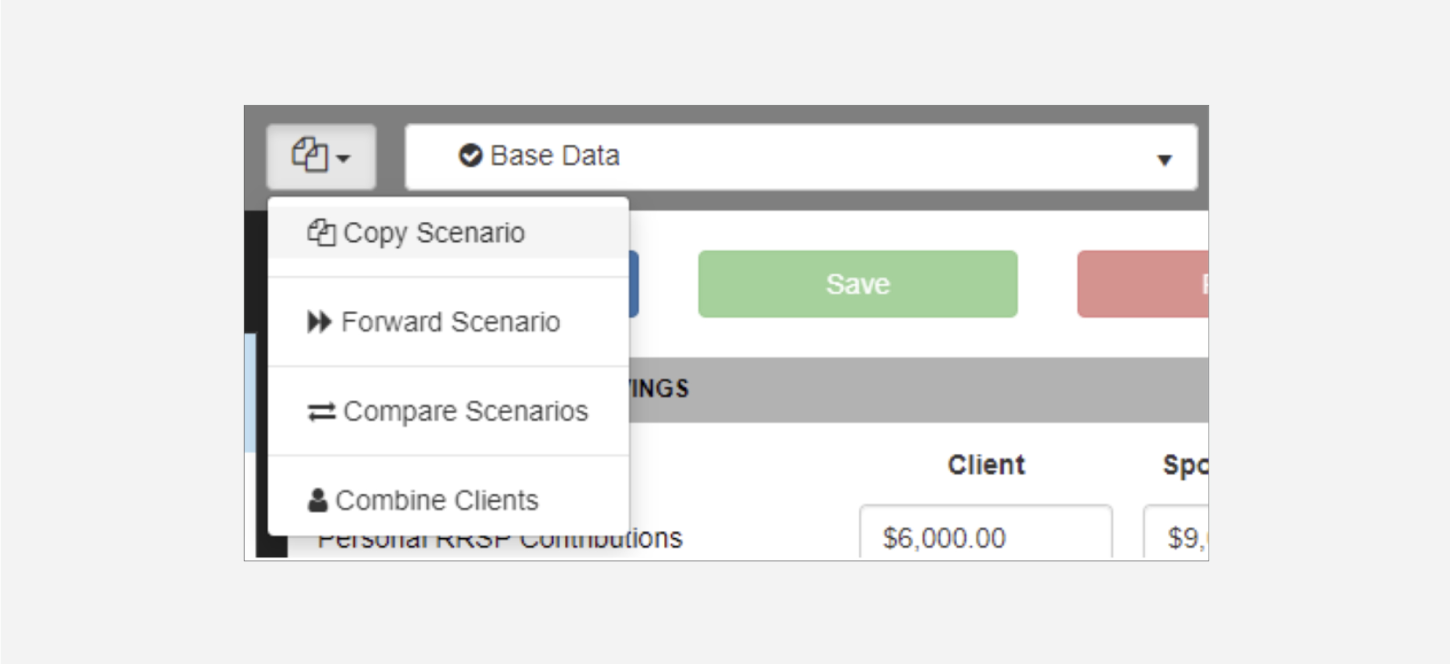Choose the Combine Clients menu option
Screen dimensions: 1450x664
437,500
